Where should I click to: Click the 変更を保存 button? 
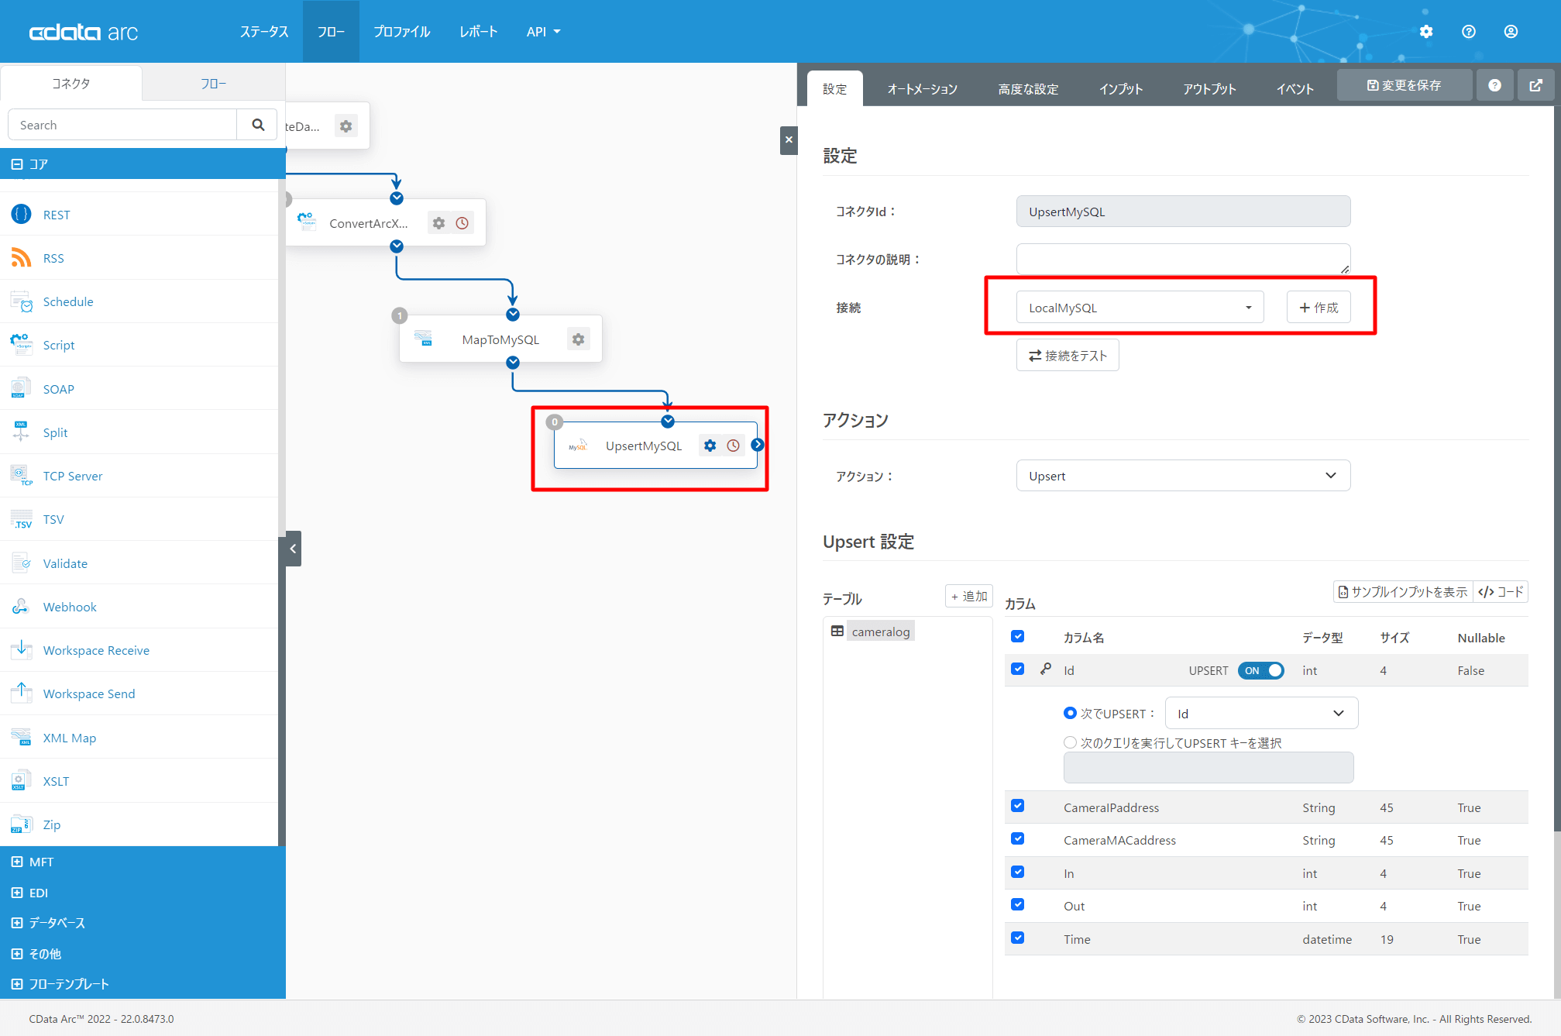pyautogui.click(x=1404, y=85)
